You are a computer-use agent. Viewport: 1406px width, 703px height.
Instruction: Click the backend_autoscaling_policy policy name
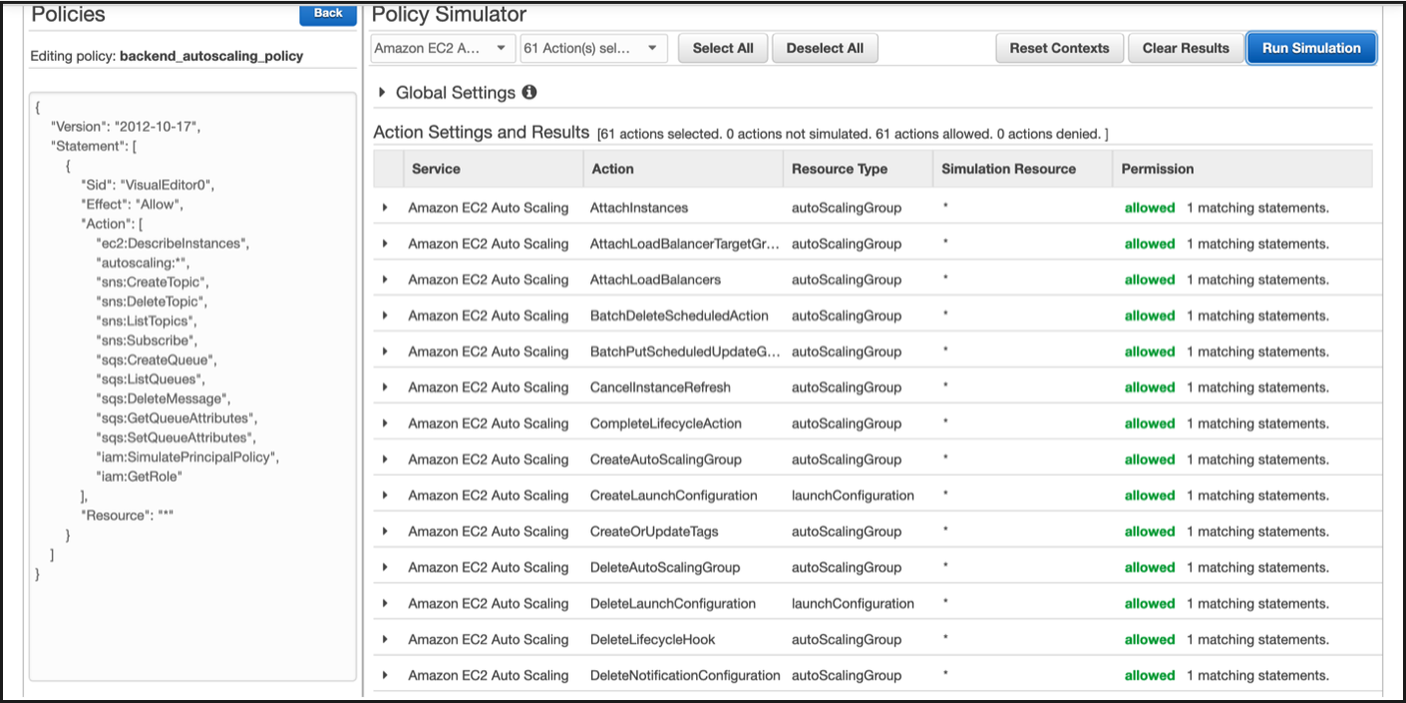point(211,57)
